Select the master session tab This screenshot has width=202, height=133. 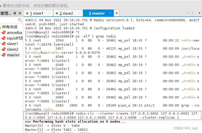pyautogui.click(x=98, y=13)
